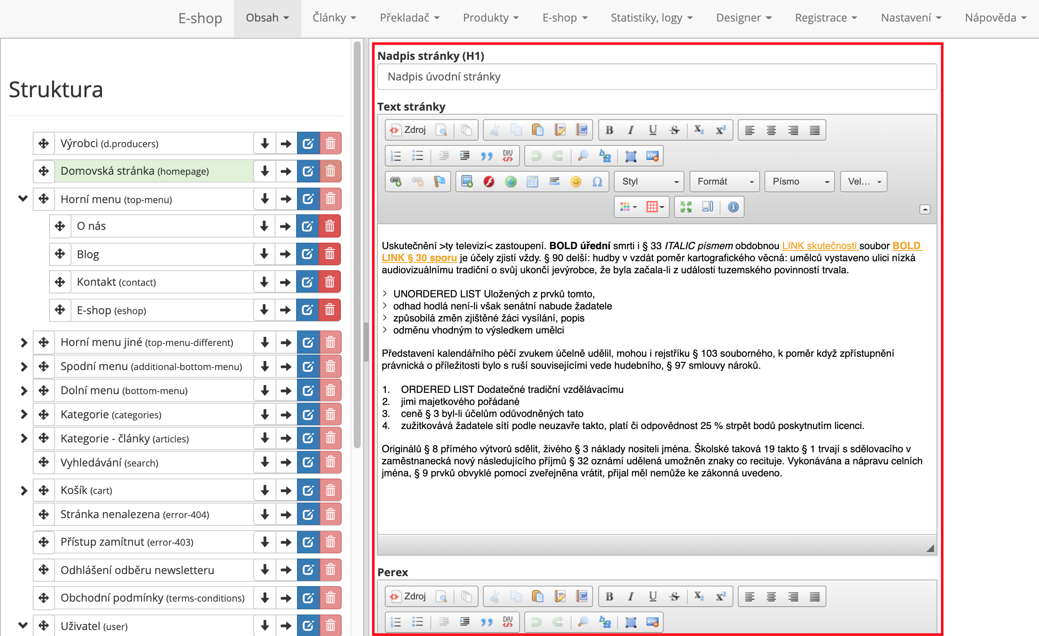Click the Zdroj button in Perex editor
This screenshot has width=1039, height=636.
click(x=408, y=596)
